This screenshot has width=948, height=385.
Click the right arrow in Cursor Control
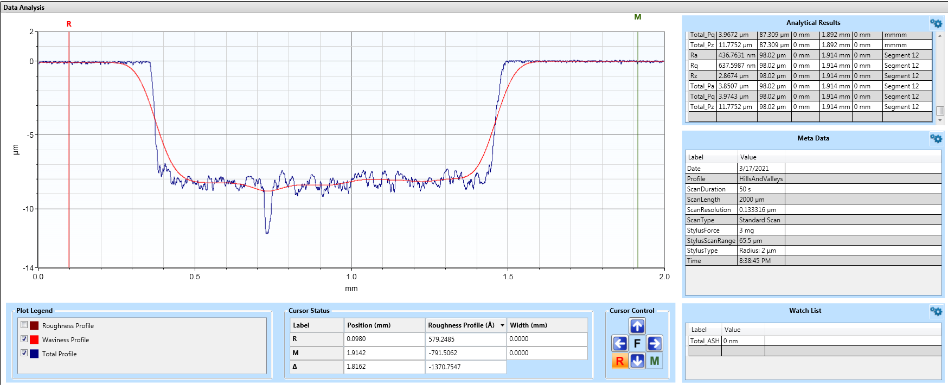pyautogui.click(x=655, y=343)
